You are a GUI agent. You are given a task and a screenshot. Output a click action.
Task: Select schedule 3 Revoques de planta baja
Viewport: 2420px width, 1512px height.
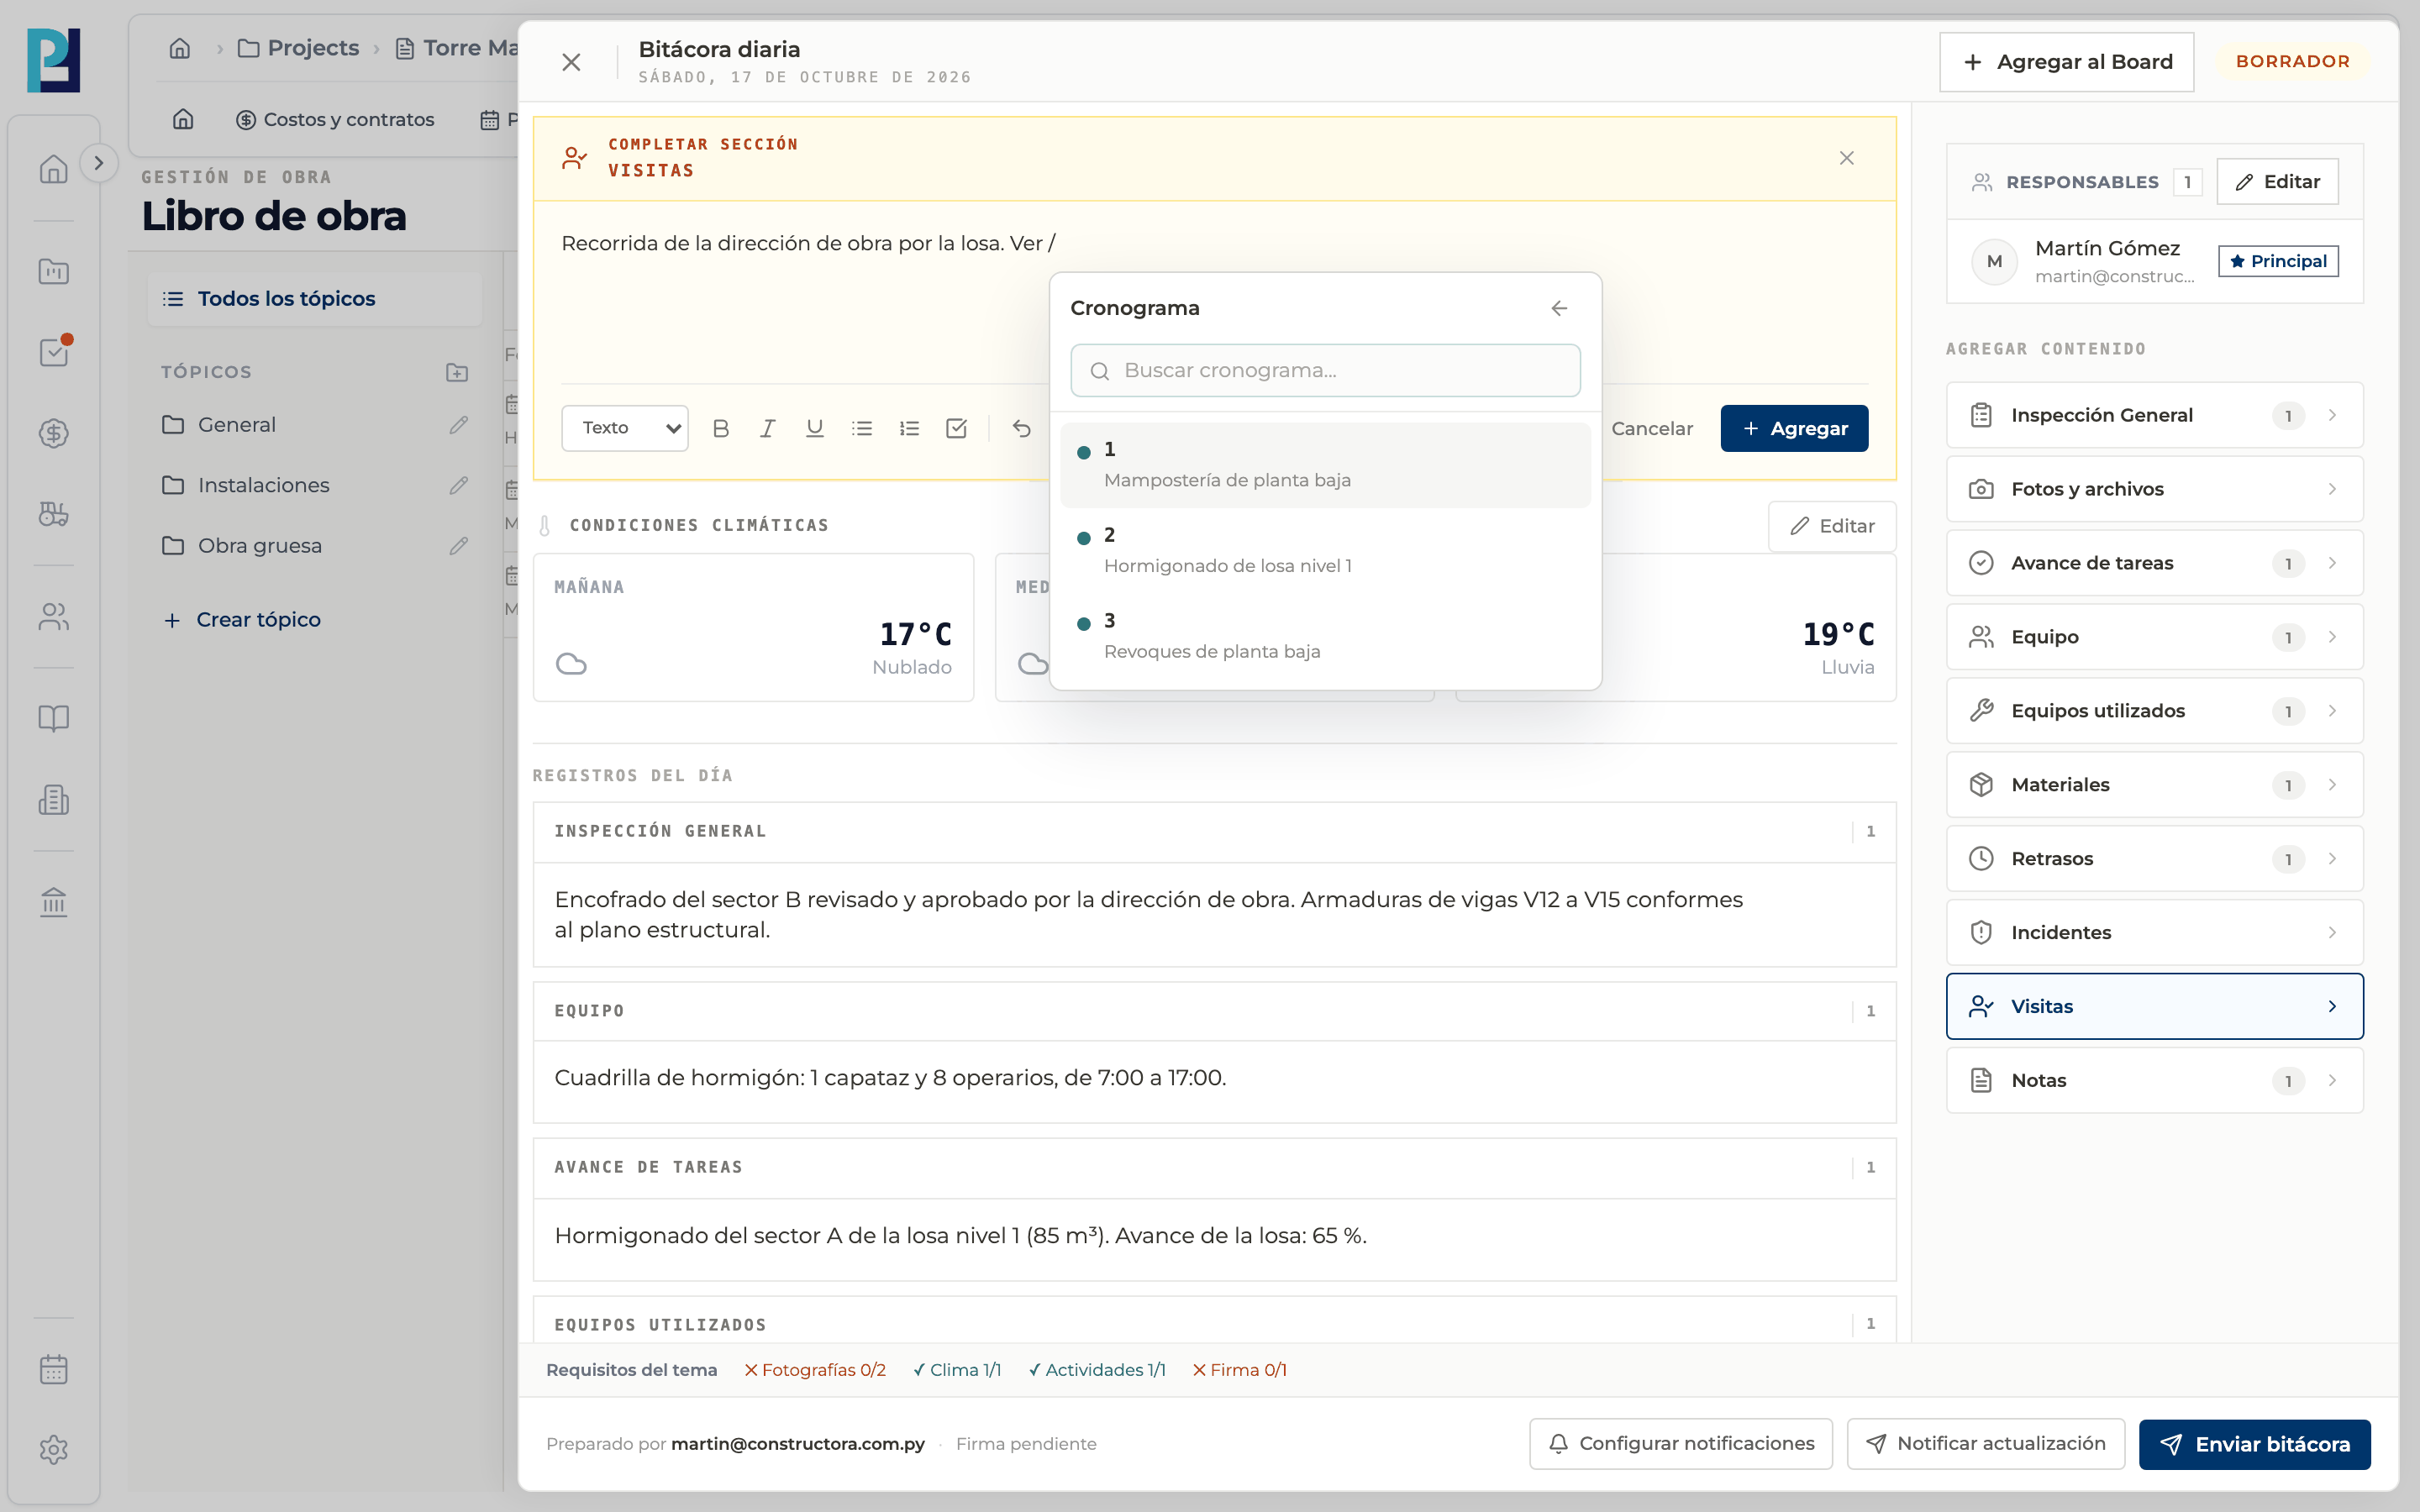pos(1325,636)
